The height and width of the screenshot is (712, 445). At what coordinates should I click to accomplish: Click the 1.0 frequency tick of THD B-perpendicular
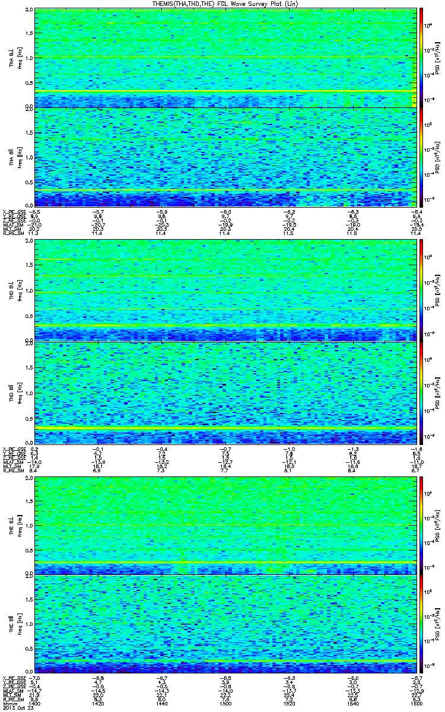(29, 291)
